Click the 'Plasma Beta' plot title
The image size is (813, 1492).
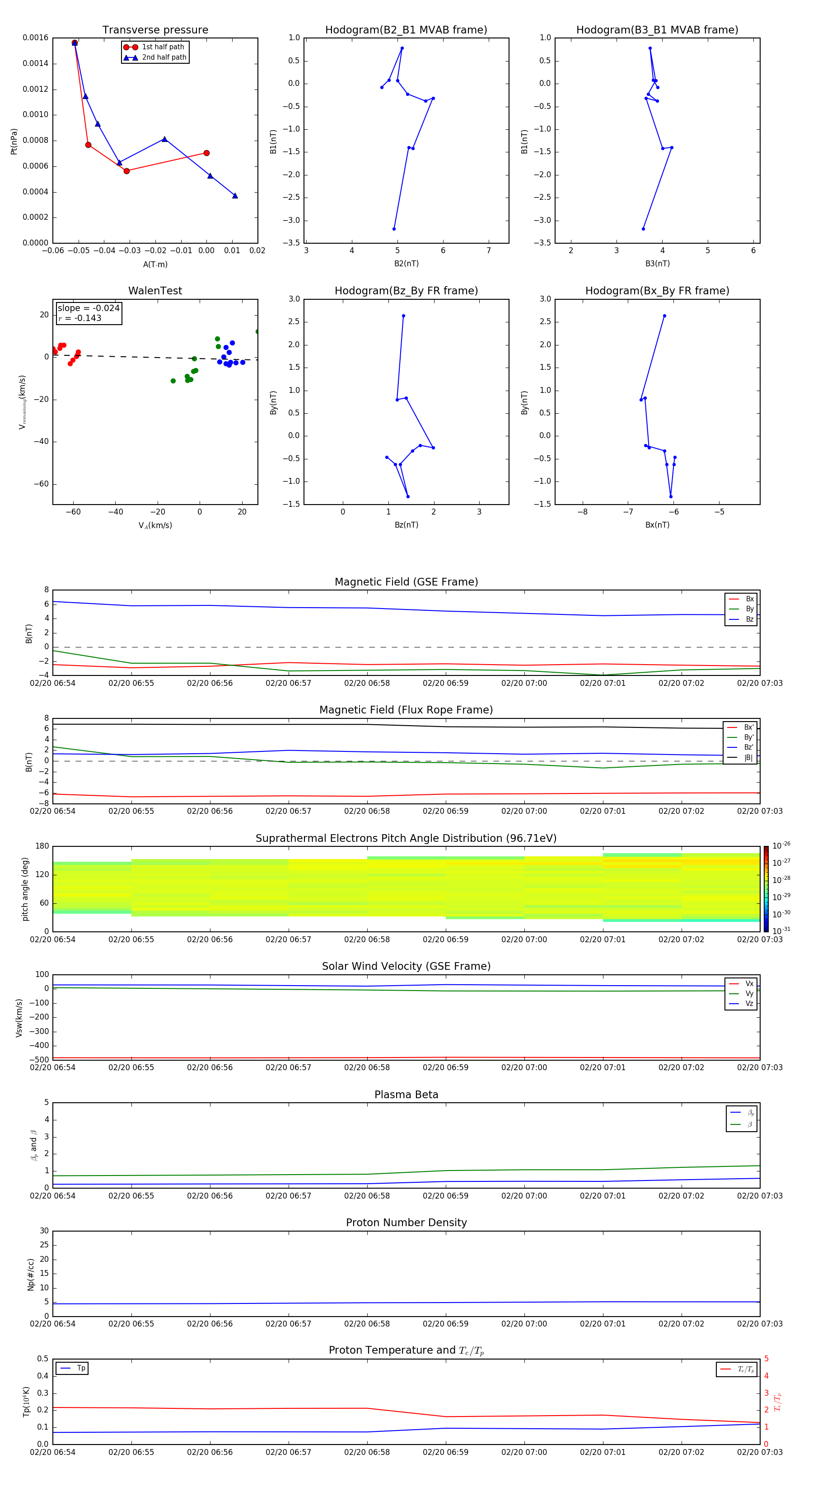click(x=406, y=1095)
